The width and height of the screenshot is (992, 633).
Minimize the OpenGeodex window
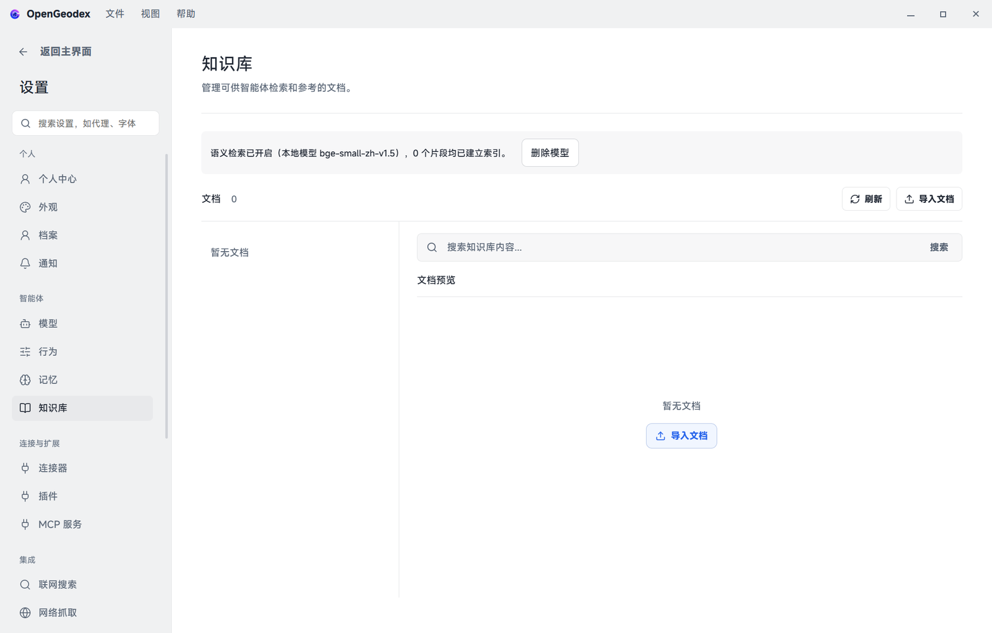coord(911,14)
